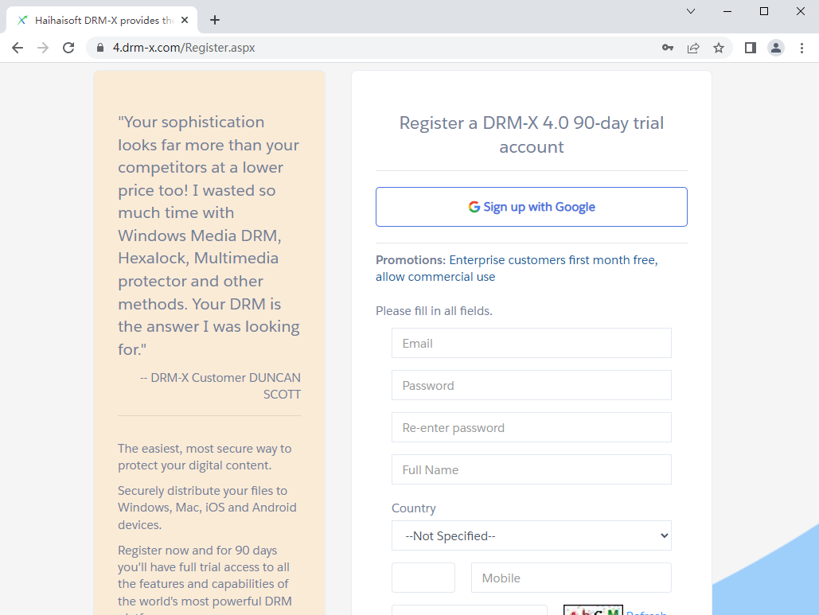819x615 pixels.
Task: Click the padlock icon in the address bar
Action: 100,48
